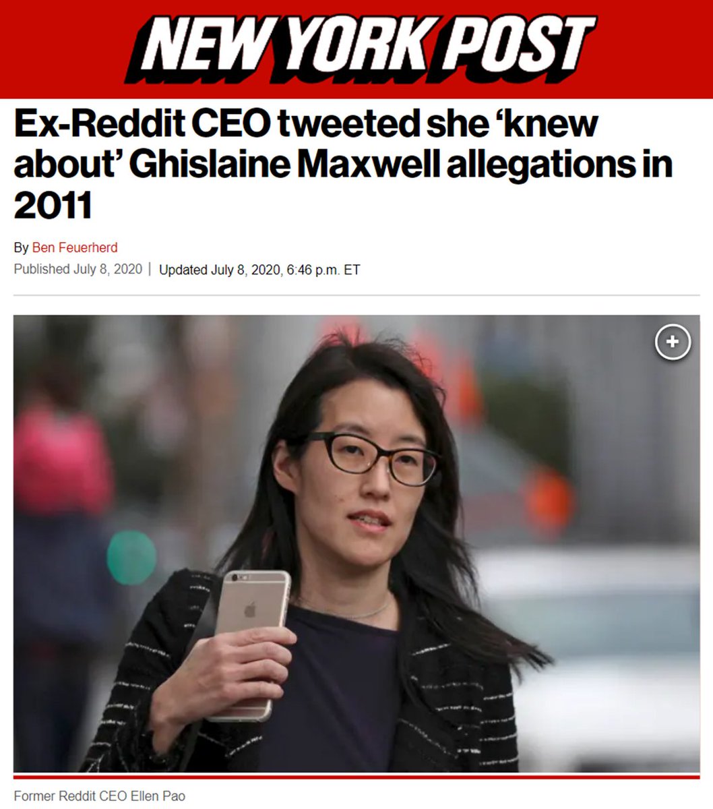Click the red line beneath the photo
Viewport: 713px width, 809px height.
point(356,777)
